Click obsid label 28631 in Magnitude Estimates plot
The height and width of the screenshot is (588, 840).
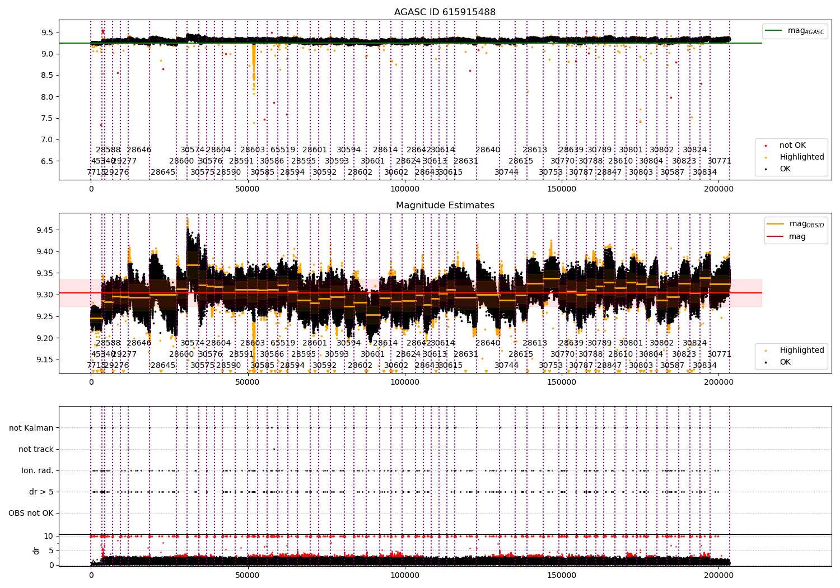tap(466, 354)
